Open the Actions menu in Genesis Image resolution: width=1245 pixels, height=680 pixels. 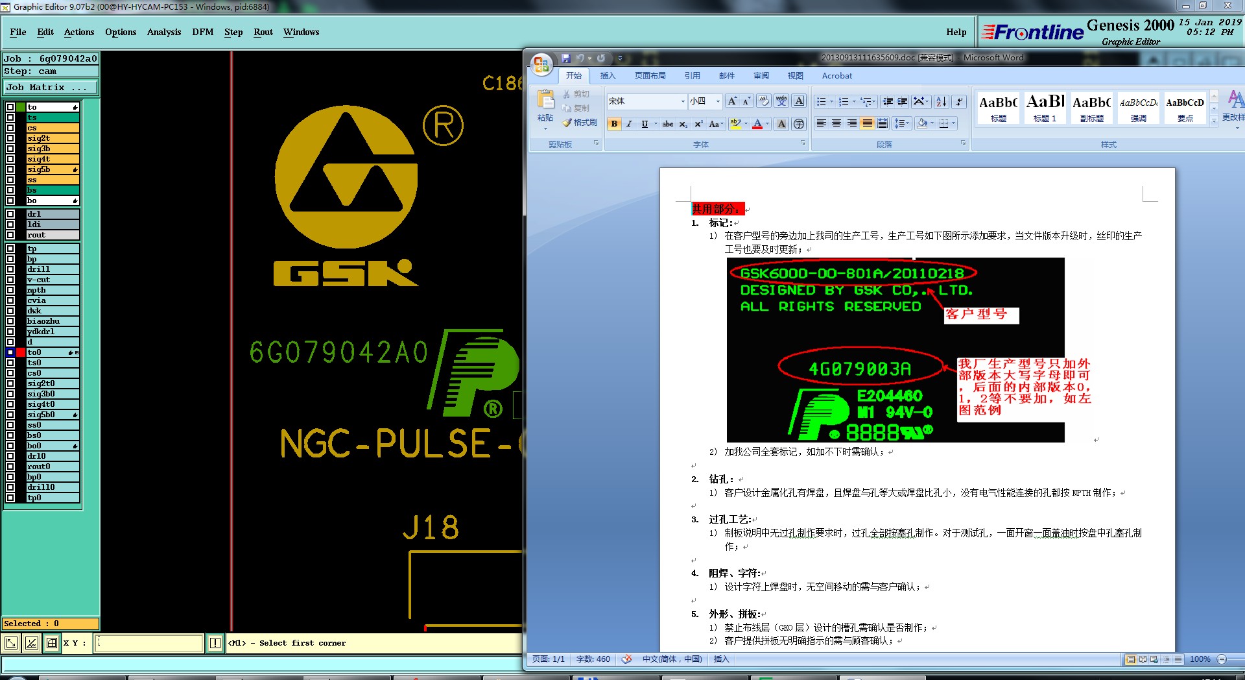click(79, 32)
